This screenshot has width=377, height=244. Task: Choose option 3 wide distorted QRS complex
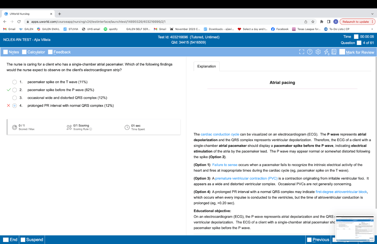[15, 98]
